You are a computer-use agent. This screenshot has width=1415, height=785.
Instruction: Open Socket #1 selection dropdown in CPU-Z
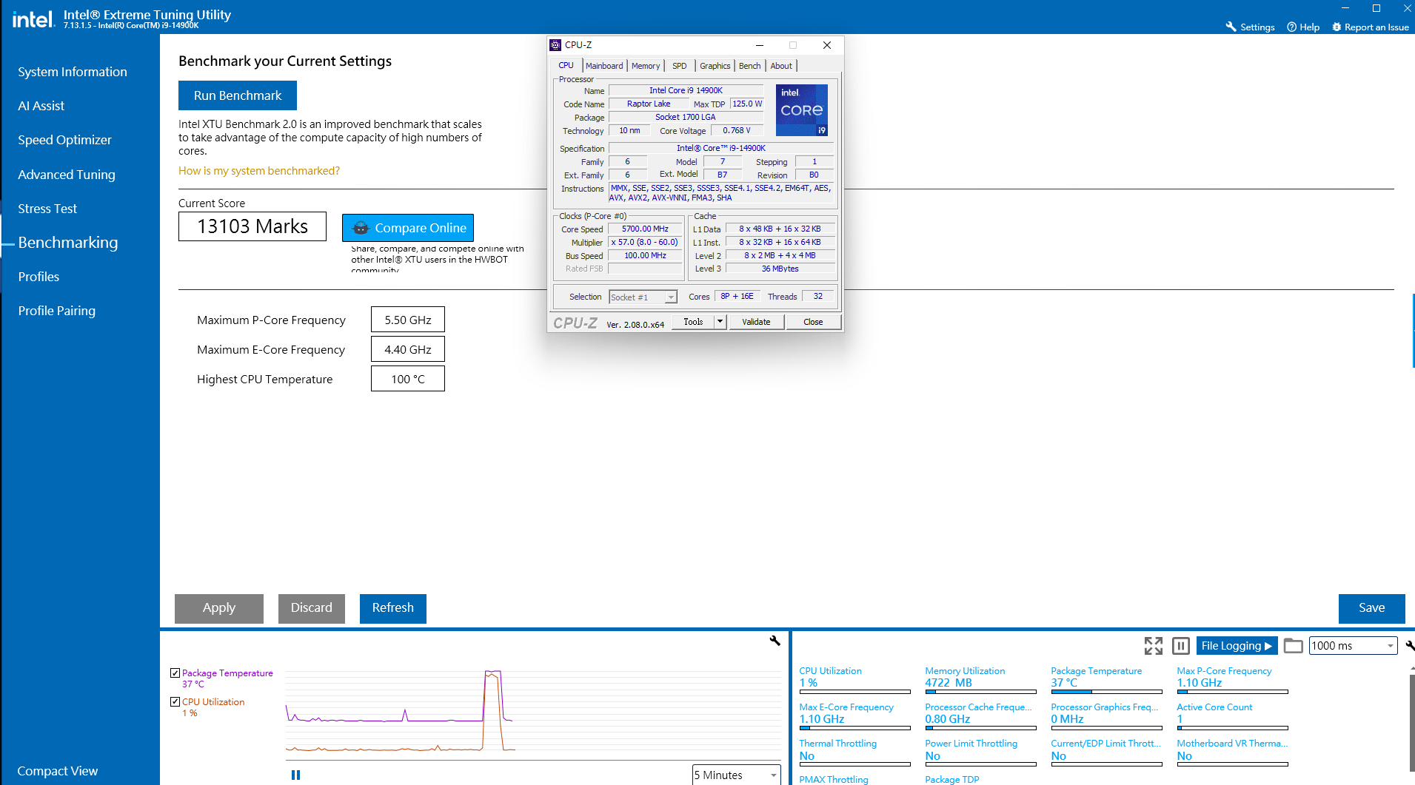[x=643, y=297]
